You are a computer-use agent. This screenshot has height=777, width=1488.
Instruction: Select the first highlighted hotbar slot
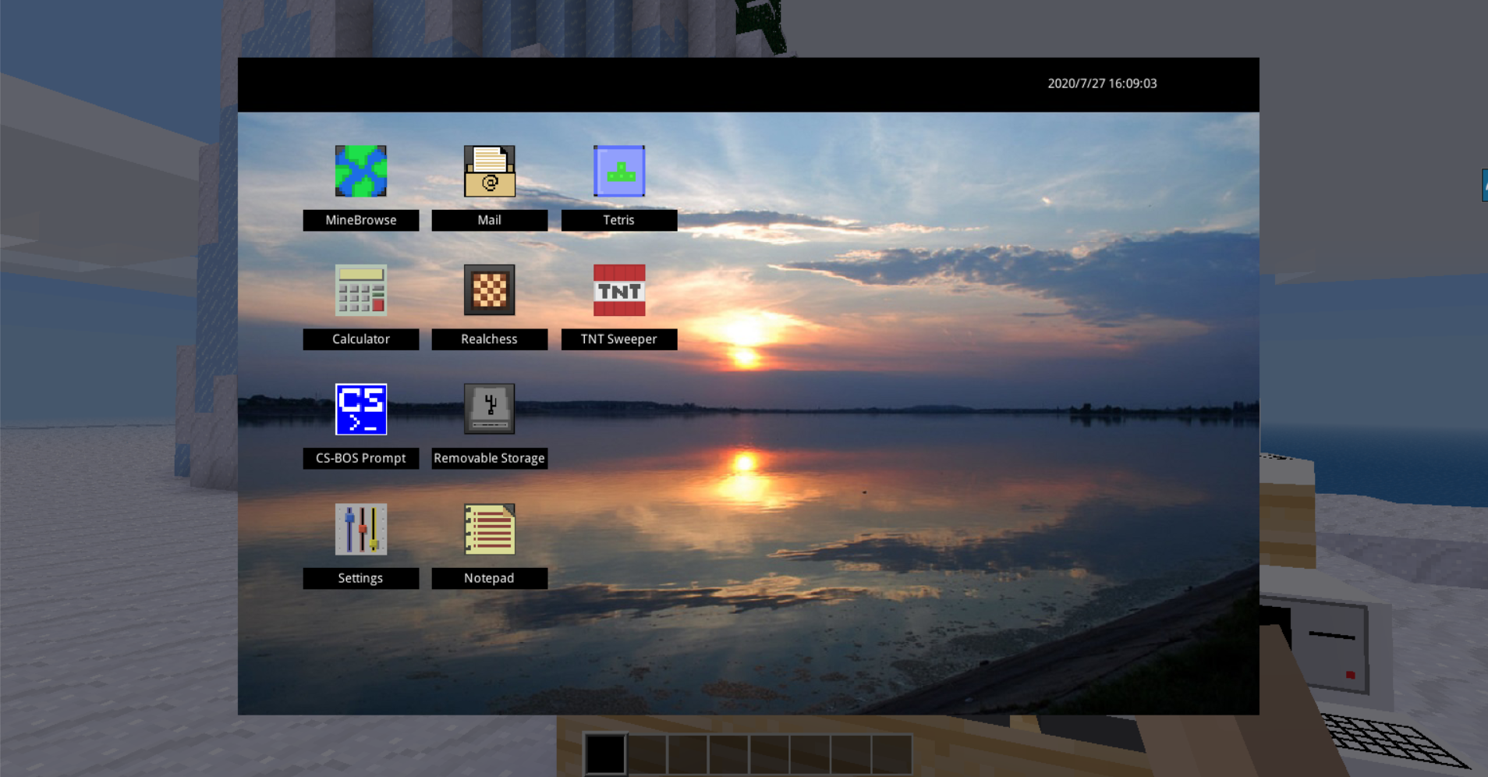(x=605, y=754)
